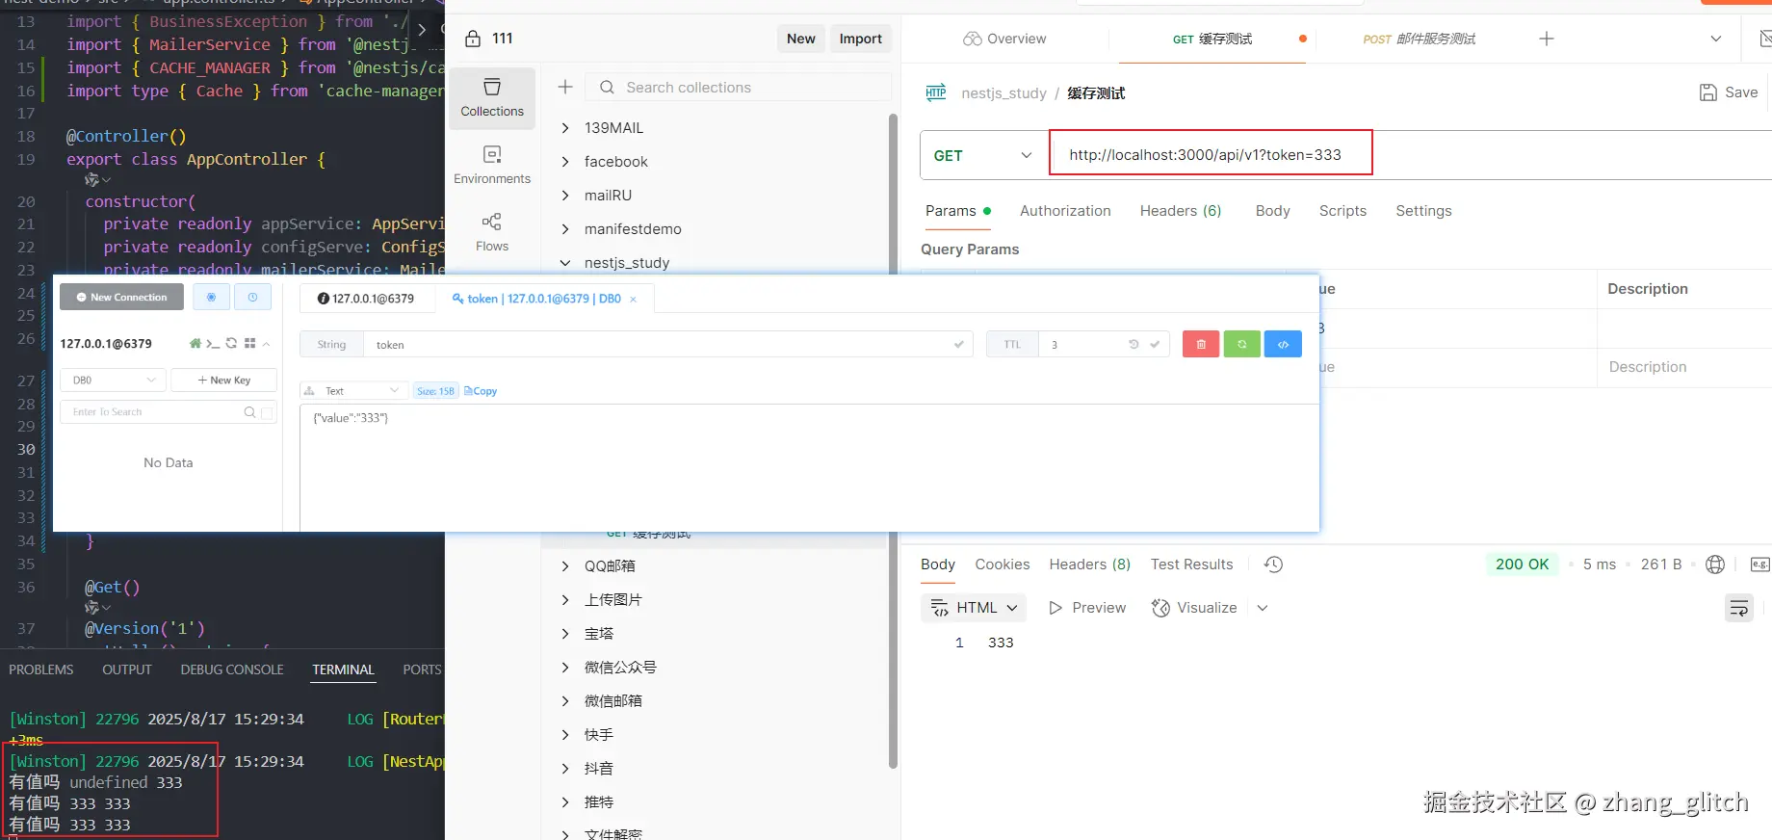1772x840 pixels.
Task: Click the grid icon beside 127.0.0.1@6379
Action: (249, 343)
